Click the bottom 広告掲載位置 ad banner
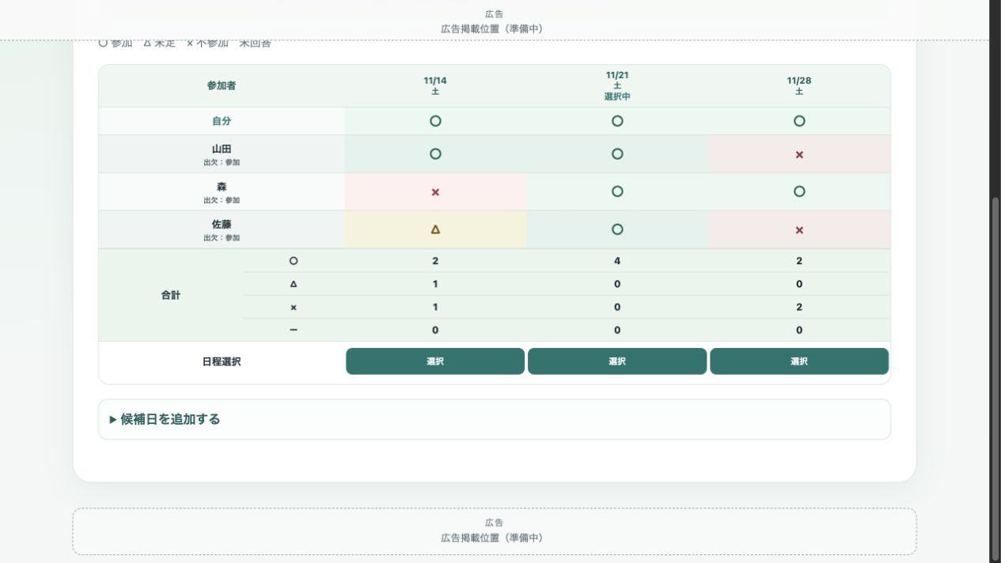 [495, 531]
